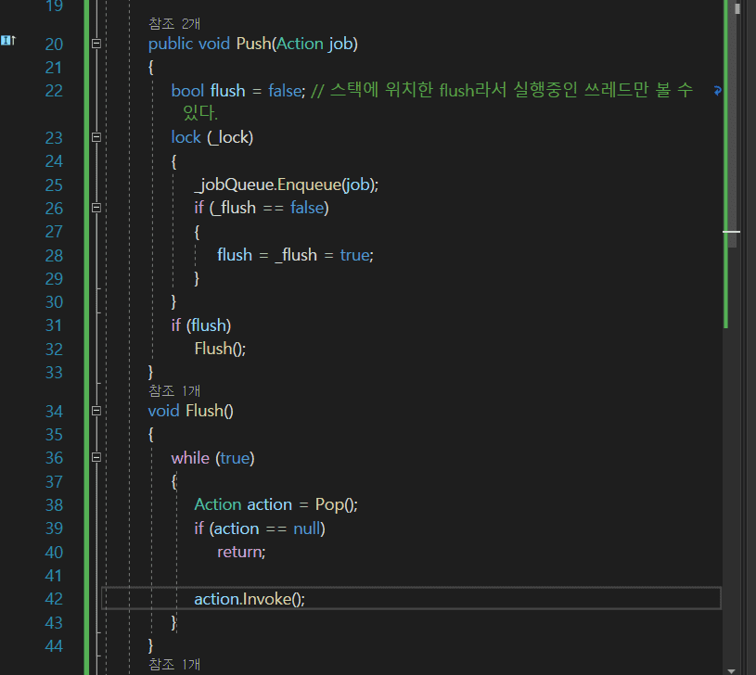The width and height of the screenshot is (756, 675).
Task: Click the word-wrap glyph on line 22
Action: point(717,91)
